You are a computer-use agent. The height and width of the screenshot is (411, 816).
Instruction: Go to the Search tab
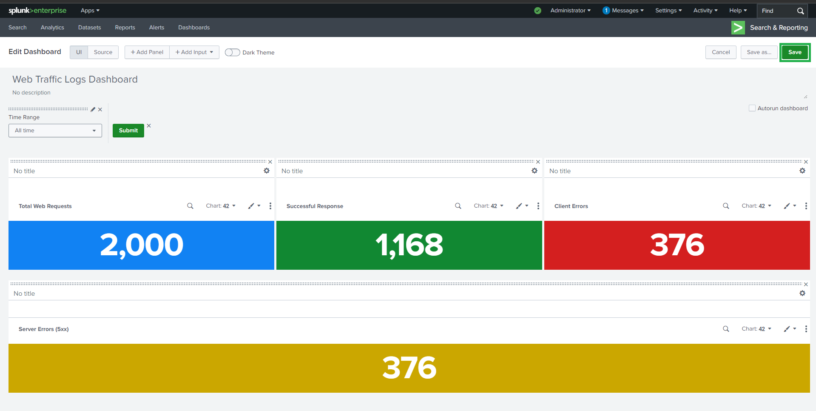pos(17,28)
